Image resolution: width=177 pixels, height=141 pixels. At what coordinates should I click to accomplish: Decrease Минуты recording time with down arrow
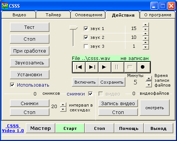tap(149, 85)
